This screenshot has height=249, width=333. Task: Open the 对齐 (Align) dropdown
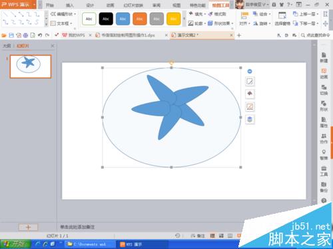click(x=244, y=19)
